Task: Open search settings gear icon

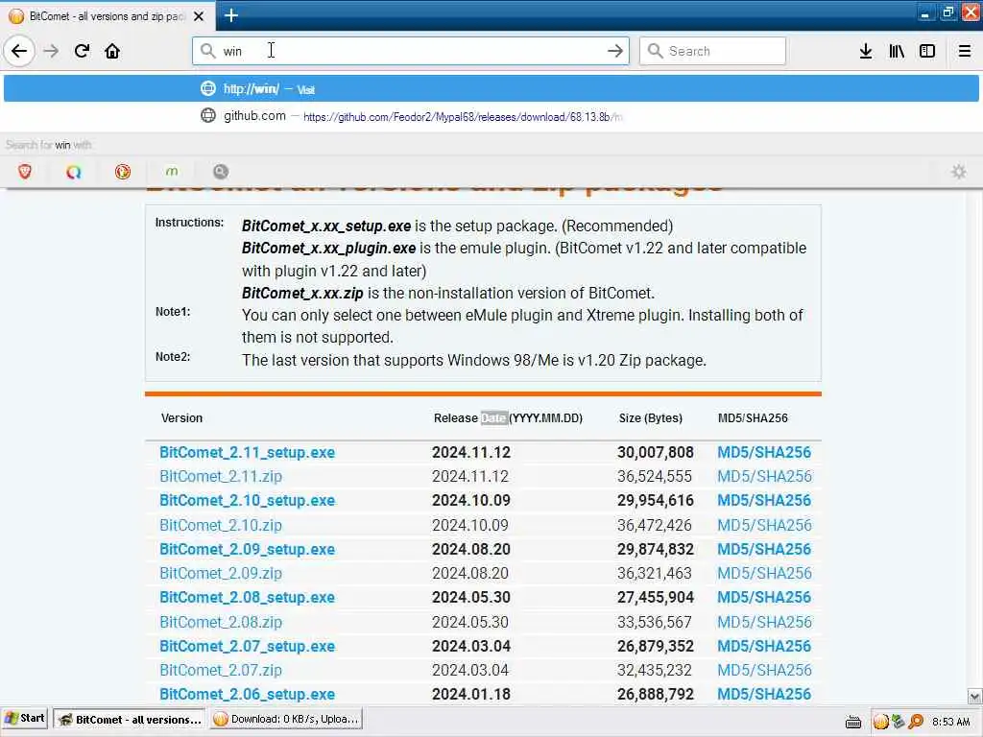Action: coord(959,172)
